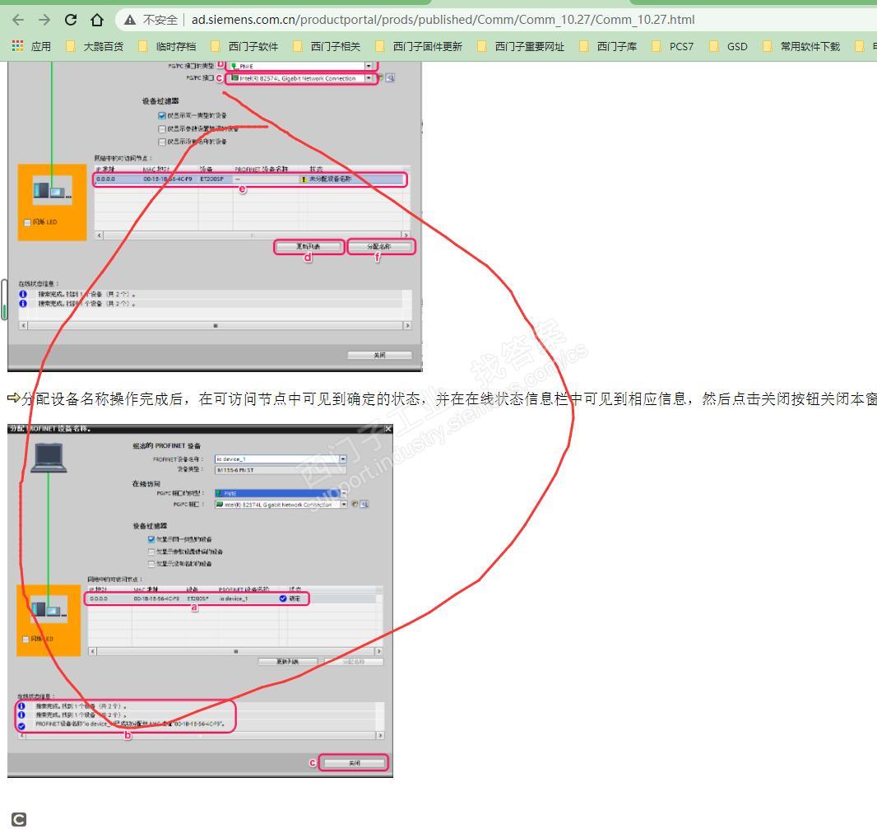Viewport: 877px width, 829px height.
Task: Open Intel 82574L network dropdown in lower dialog
Action: click(343, 505)
